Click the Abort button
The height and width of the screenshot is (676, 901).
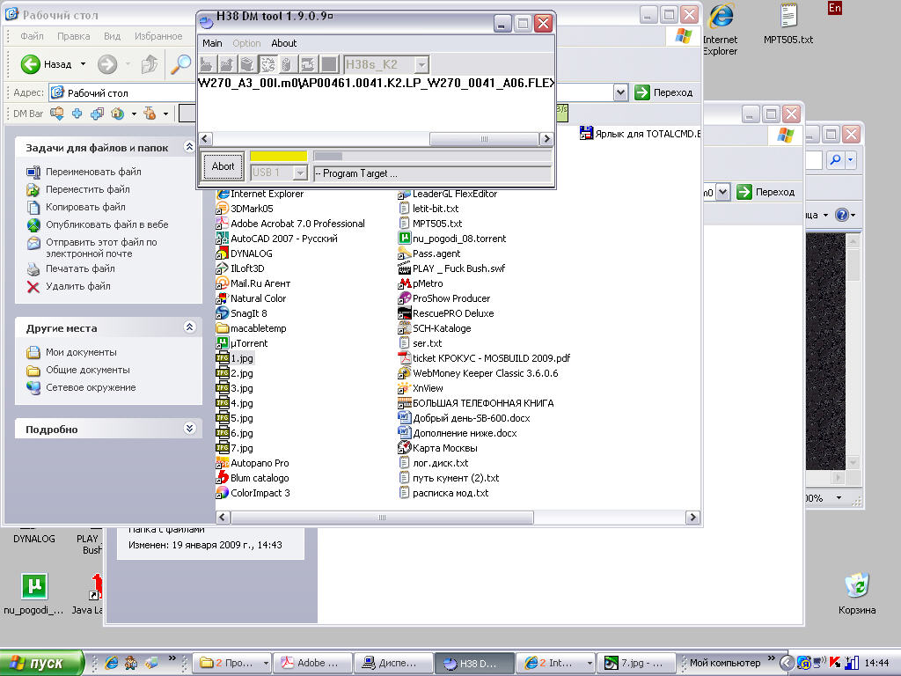pos(223,166)
